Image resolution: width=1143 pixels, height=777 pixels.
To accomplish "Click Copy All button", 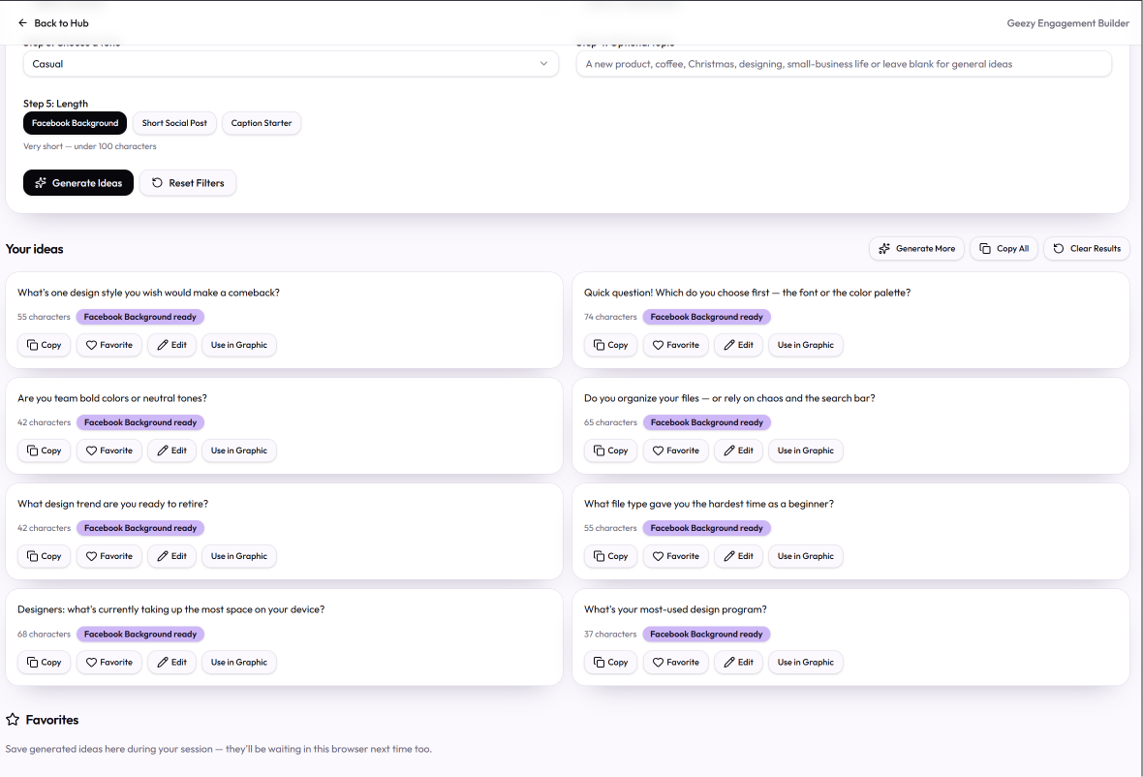I will [x=1004, y=249].
